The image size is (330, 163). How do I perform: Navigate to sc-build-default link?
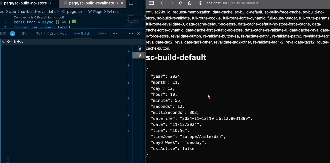click(248, 12)
